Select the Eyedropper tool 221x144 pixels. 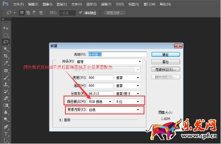click(x=6, y=63)
